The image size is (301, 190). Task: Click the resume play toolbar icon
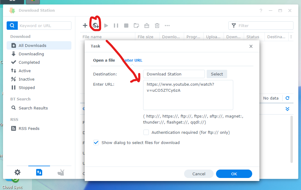point(106,26)
